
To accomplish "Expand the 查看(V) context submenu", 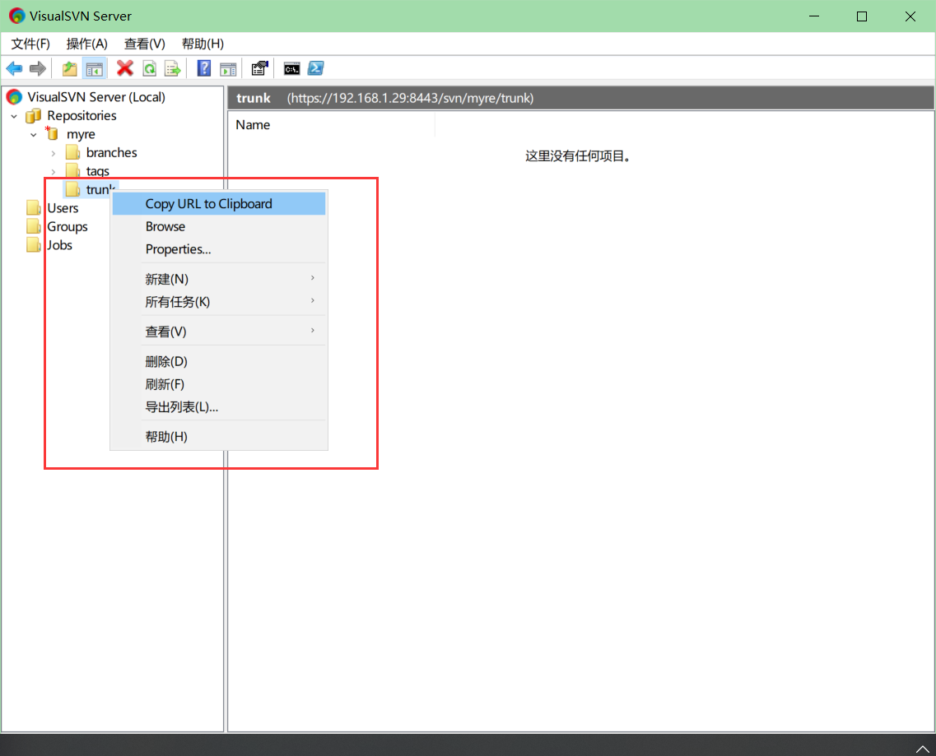I will click(x=219, y=332).
